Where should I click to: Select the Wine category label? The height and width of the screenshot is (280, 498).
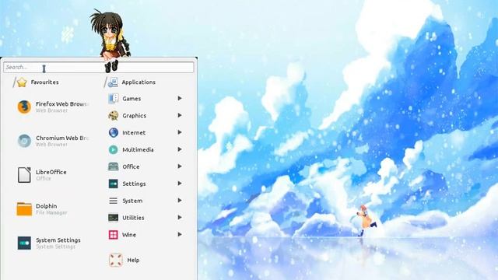pyautogui.click(x=129, y=235)
